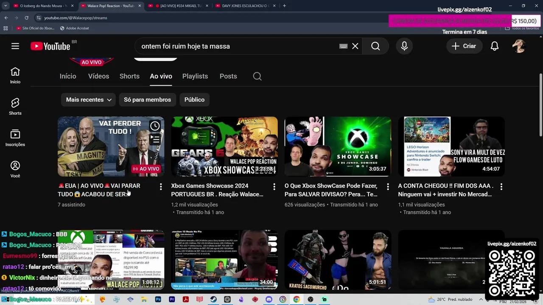Screen dimensions: 543x305
Task: Go to Início in the sidebar
Action: tap(15, 76)
